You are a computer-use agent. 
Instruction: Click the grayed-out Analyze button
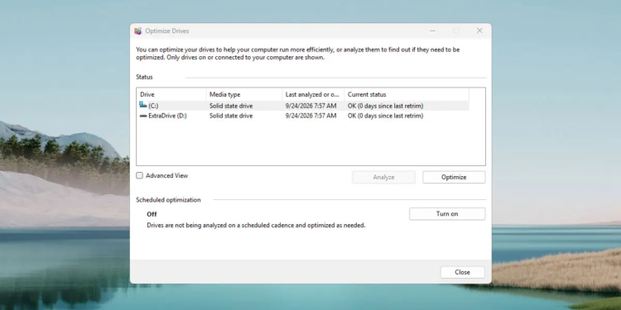(x=383, y=177)
